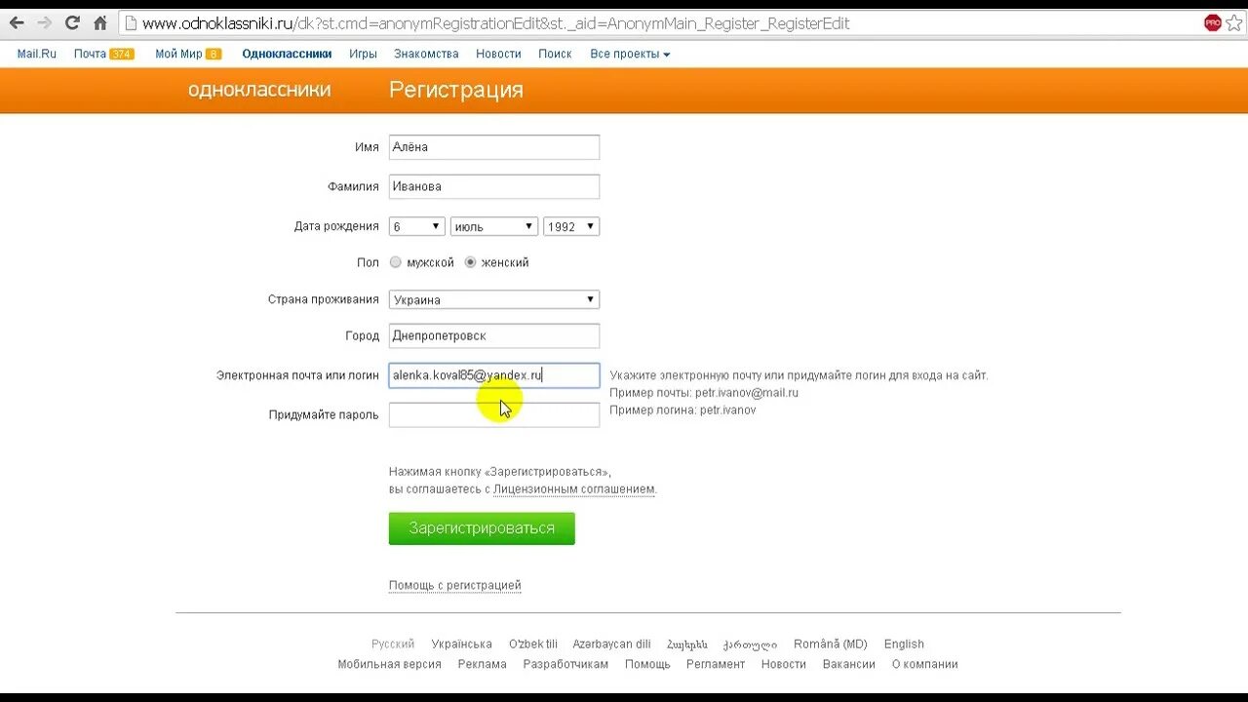Open the Регламент footer link
Image resolution: width=1248 pixels, height=702 pixels.
click(716, 664)
